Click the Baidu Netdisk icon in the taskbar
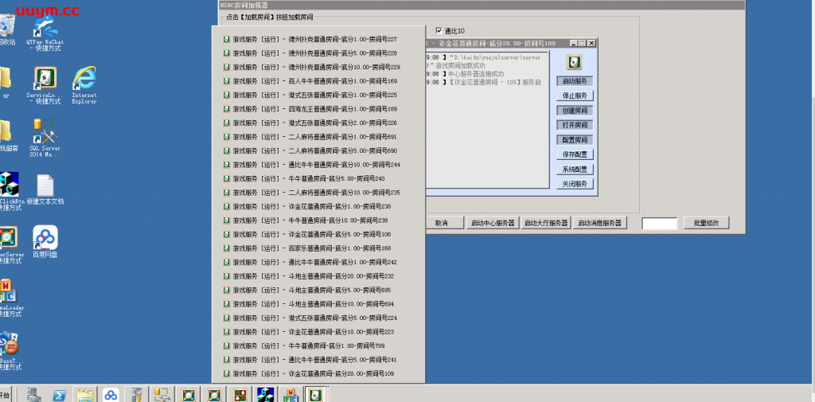 click(x=111, y=394)
